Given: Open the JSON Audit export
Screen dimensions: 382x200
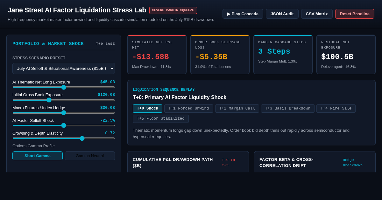Looking at the screenshot, I should click(282, 14).
